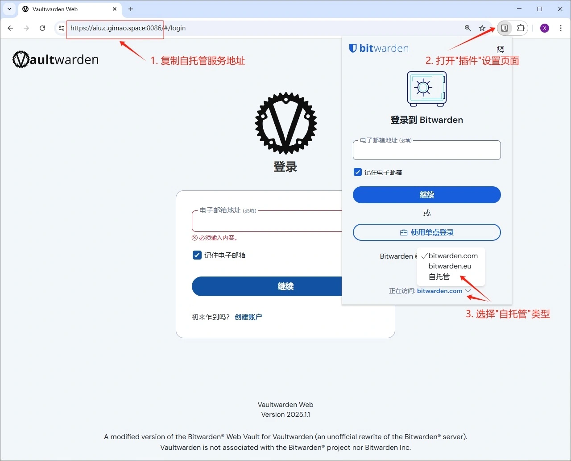Close the Vaultwarden Web tab

[115, 9]
